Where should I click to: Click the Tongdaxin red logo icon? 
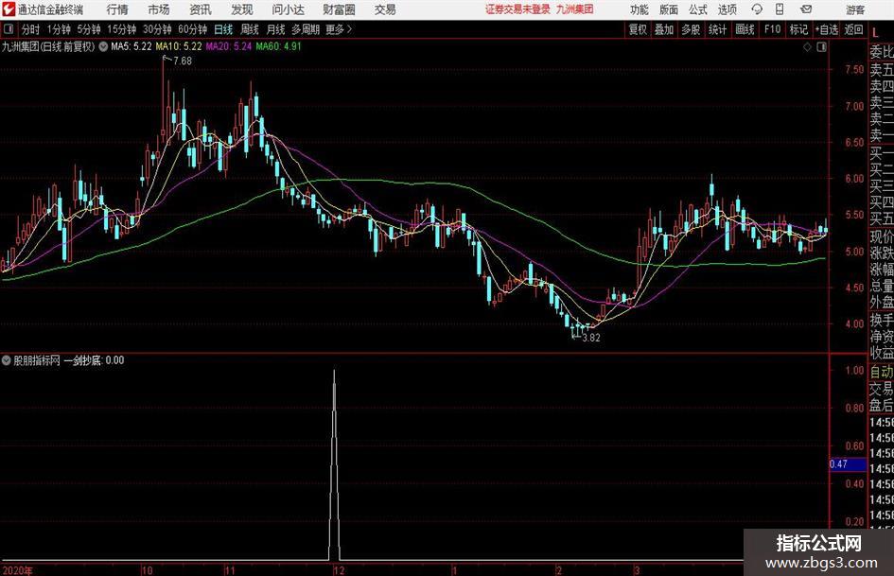[9, 9]
